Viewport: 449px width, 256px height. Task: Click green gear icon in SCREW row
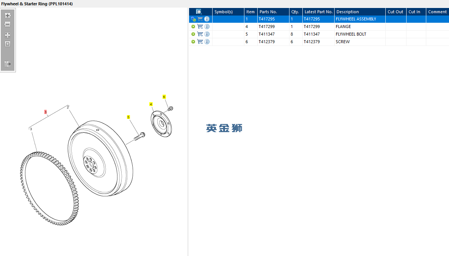(x=193, y=42)
